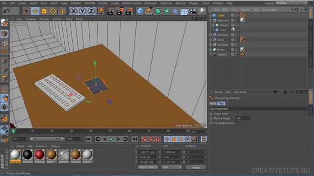Toggle layer checkbox of Keyboard object
This screenshot has height=176, width=314.
233,20
